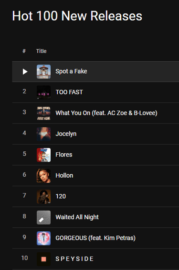
Task: Open the TOO FAST album art thumbnail
Action: point(43,92)
